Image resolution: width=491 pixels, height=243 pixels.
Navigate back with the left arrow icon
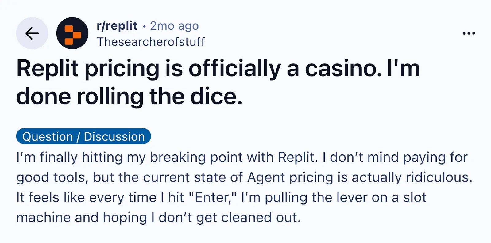32,33
